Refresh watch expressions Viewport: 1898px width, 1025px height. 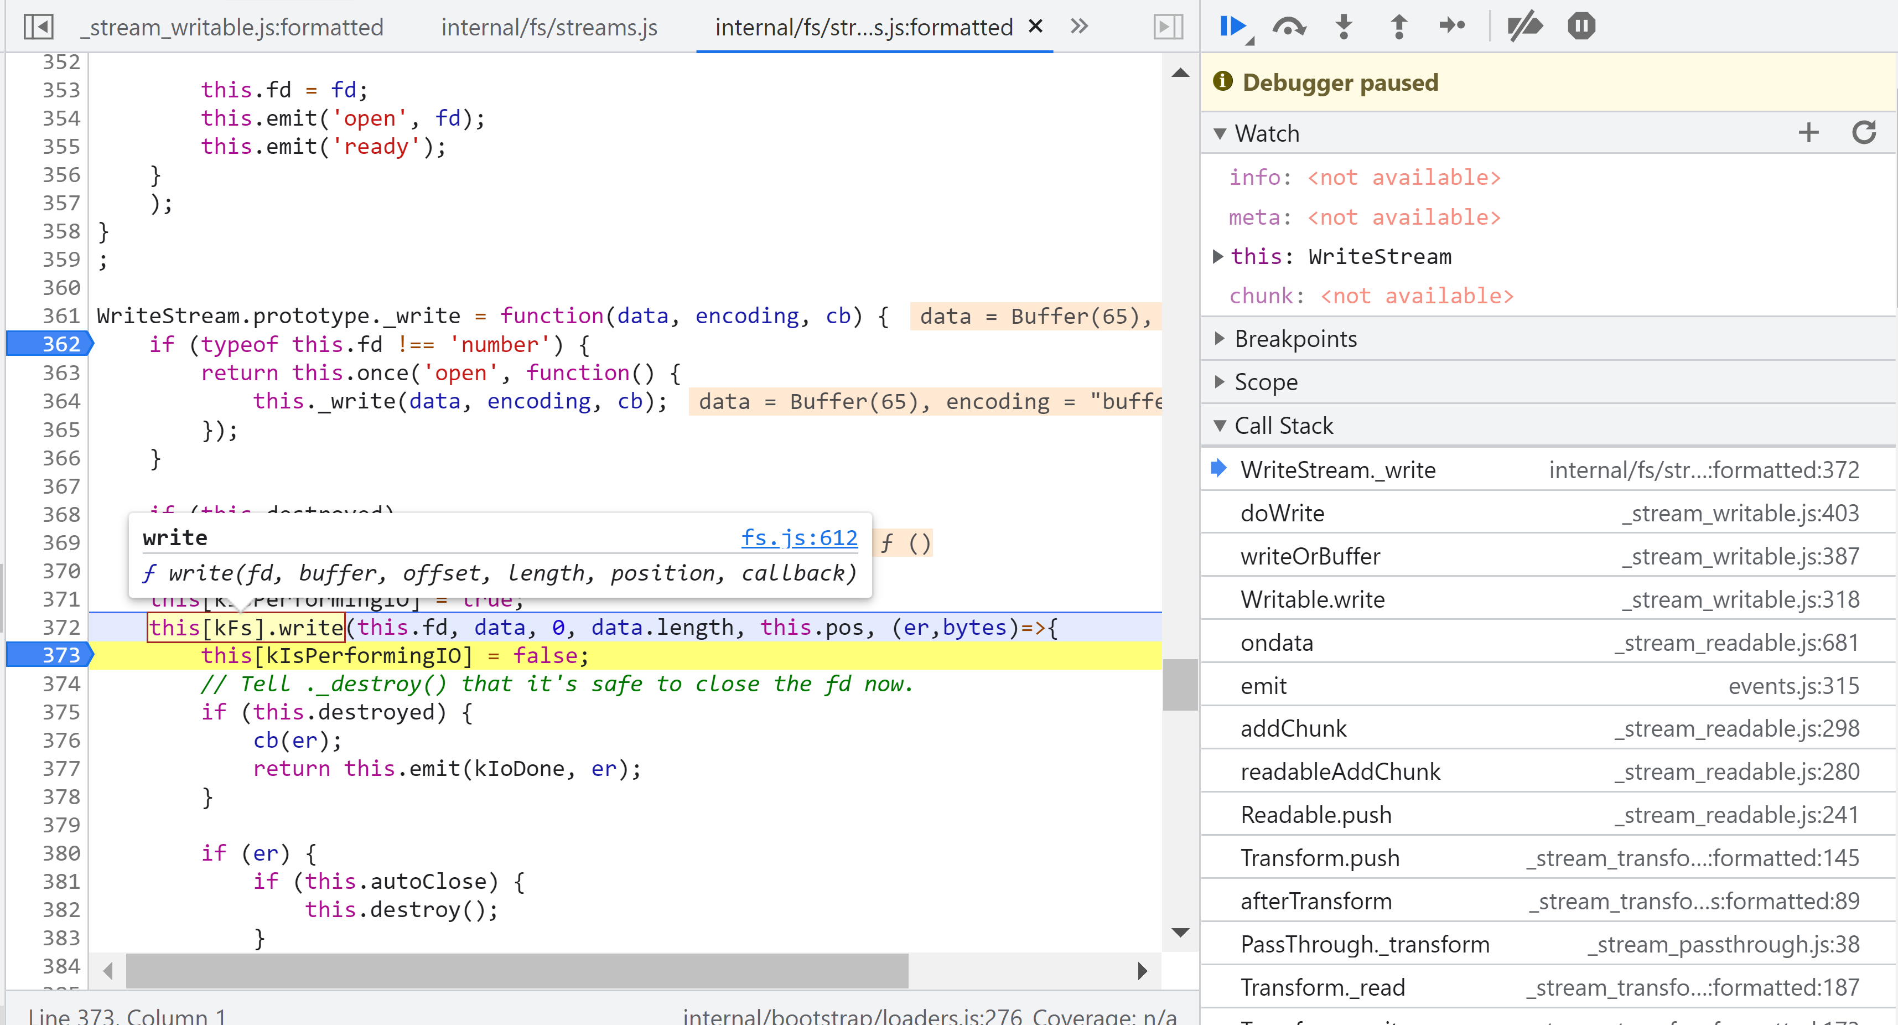point(1863,133)
